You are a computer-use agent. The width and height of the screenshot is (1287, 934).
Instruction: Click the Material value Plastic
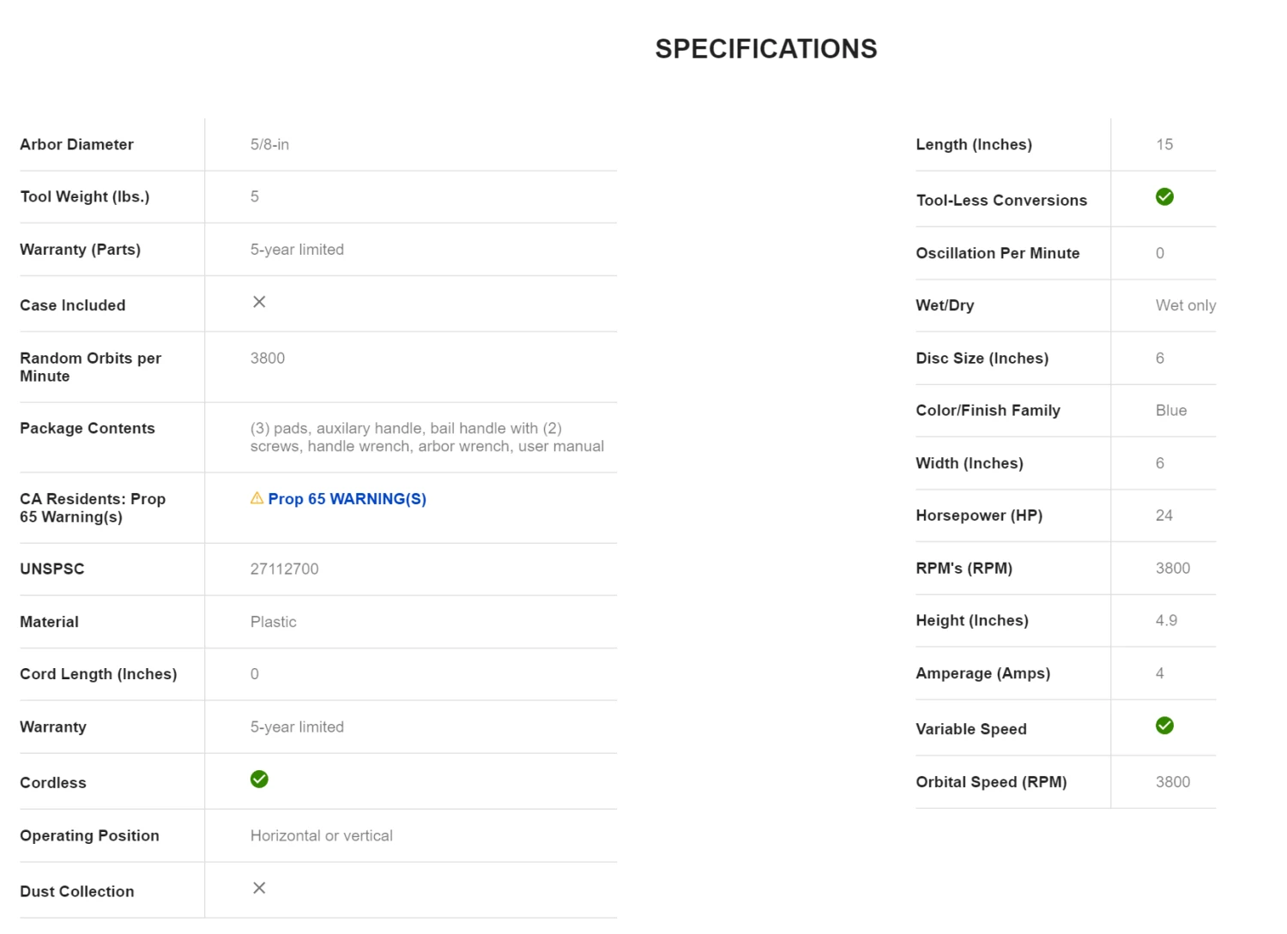pos(273,622)
